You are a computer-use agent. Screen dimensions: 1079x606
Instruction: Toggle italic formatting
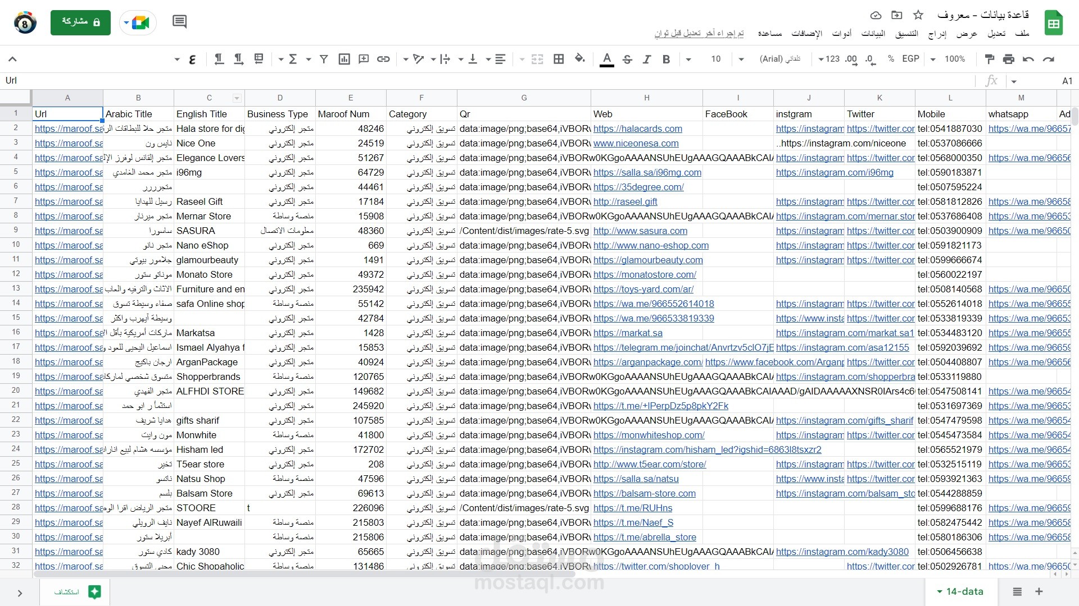pyautogui.click(x=647, y=59)
